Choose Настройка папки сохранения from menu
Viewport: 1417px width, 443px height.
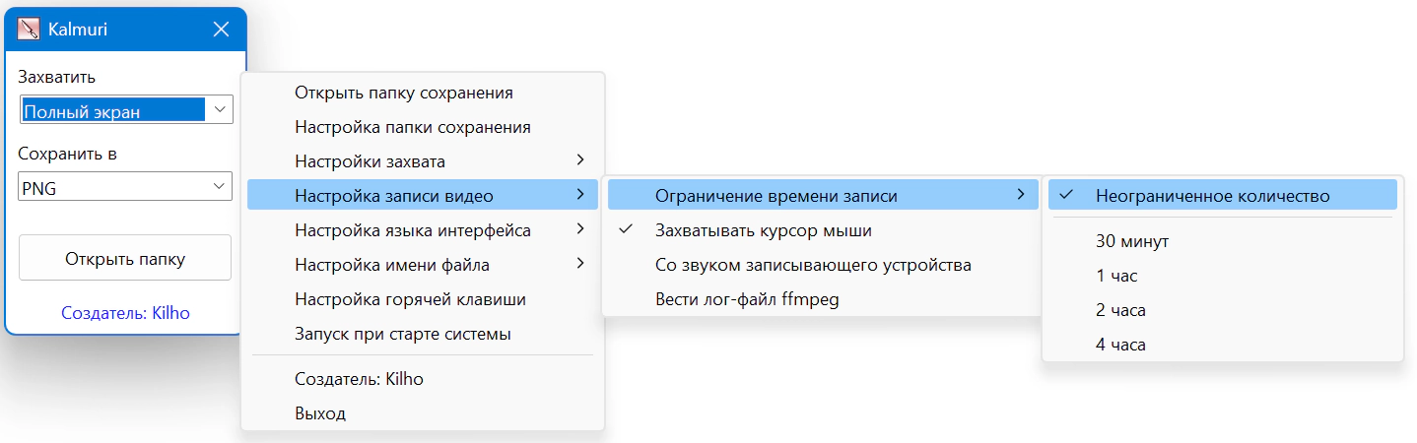click(413, 127)
